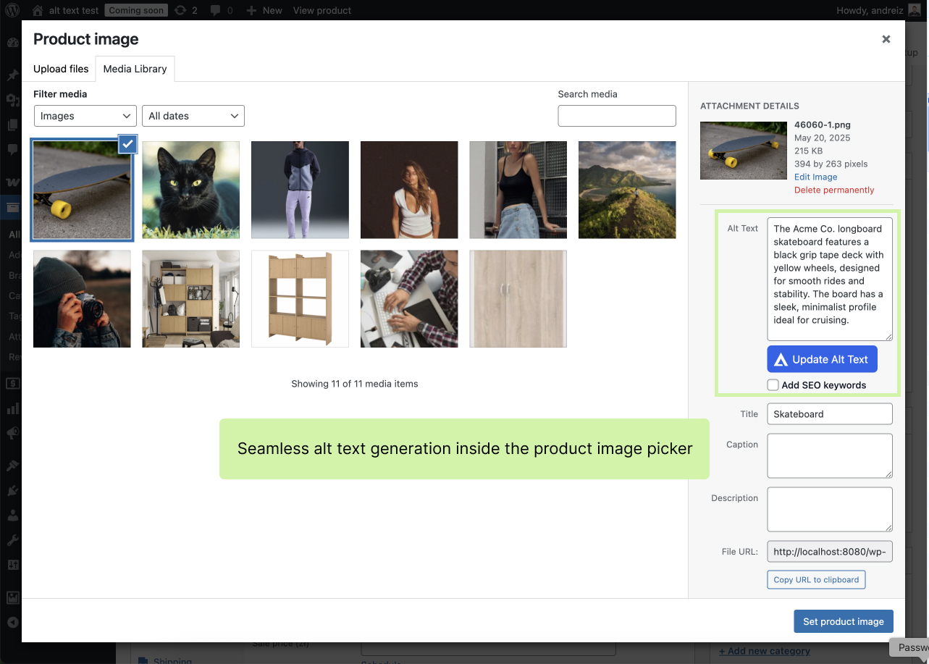The width and height of the screenshot is (929, 664).
Task: Click attachment preview image in details panel
Action: (x=744, y=151)
